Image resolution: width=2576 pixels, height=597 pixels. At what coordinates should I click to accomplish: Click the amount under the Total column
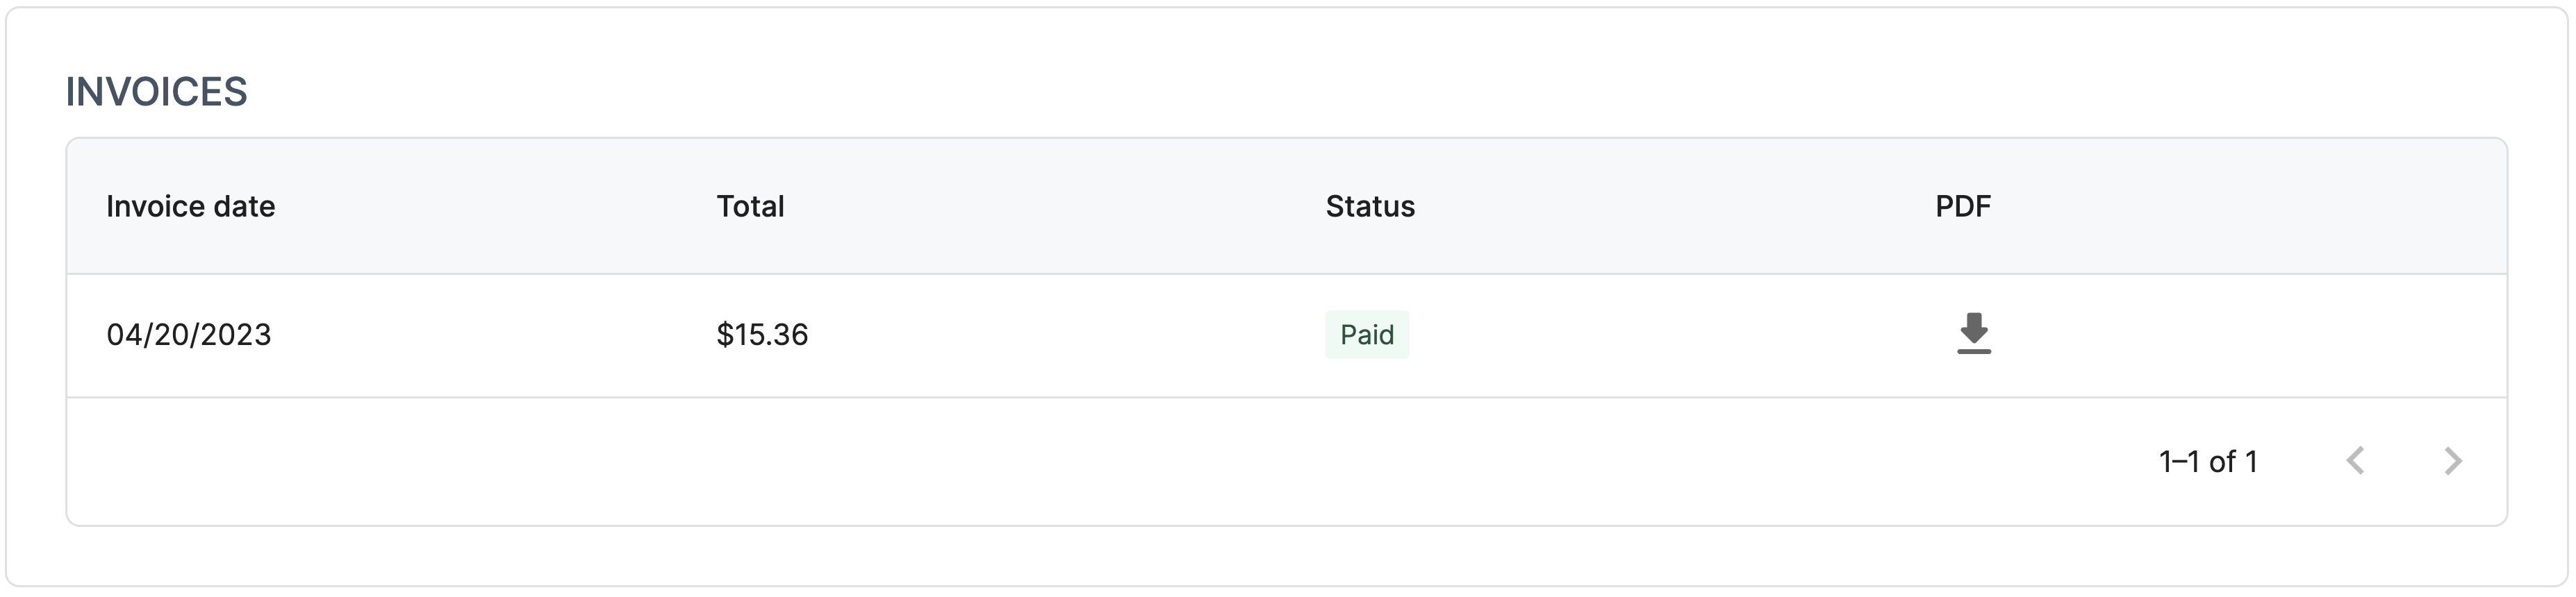tap(762, 335)
